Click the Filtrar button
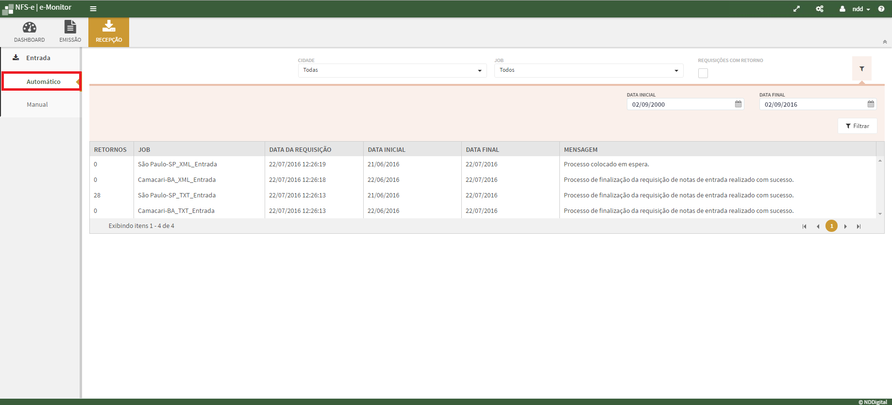The width and height of the screenshot is (892, 405). (857, 126)
